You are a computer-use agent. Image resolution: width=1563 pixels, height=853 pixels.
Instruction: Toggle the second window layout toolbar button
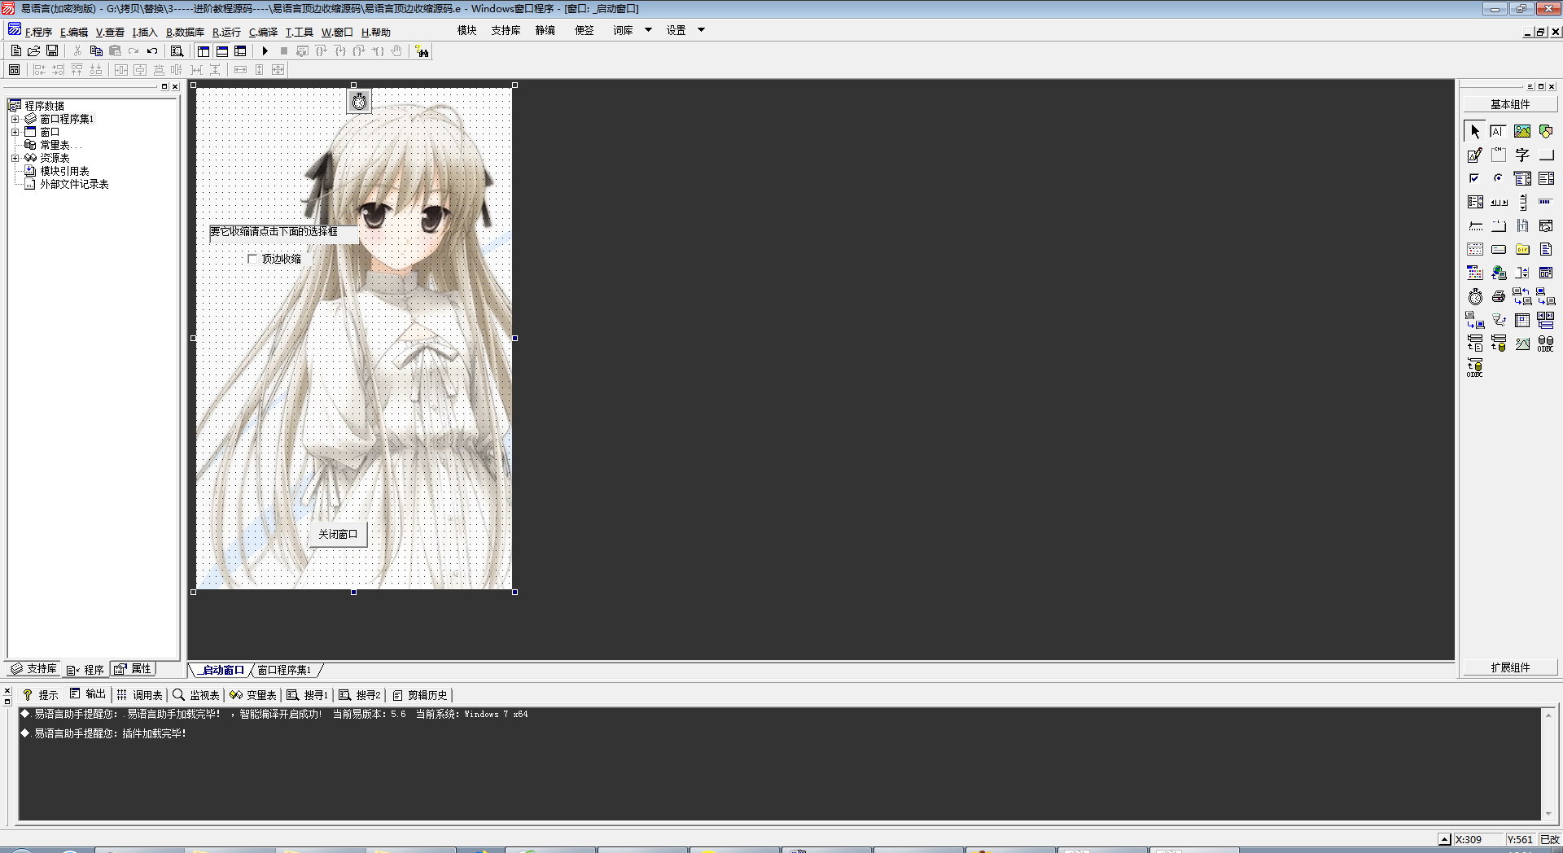tap(221, 51)
